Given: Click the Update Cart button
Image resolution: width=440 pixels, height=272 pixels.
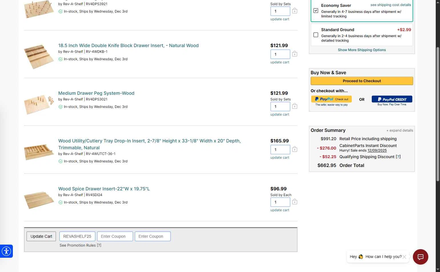Looking at the screenshot, I should 41,236.
